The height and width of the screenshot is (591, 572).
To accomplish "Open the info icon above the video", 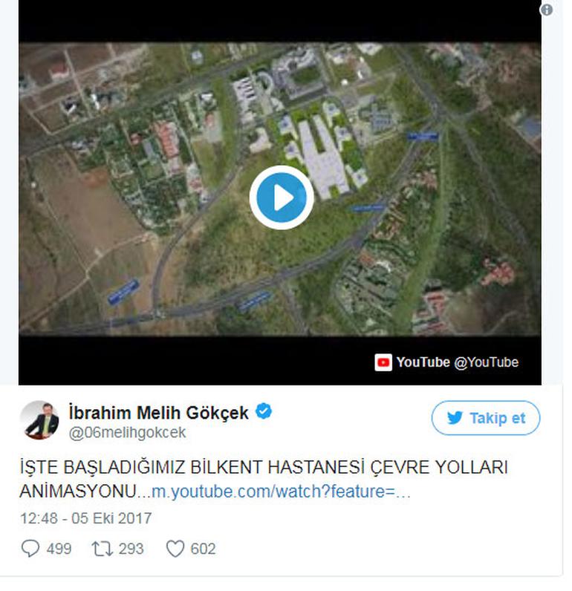I will pyautogui.click(x=546, y=10).
